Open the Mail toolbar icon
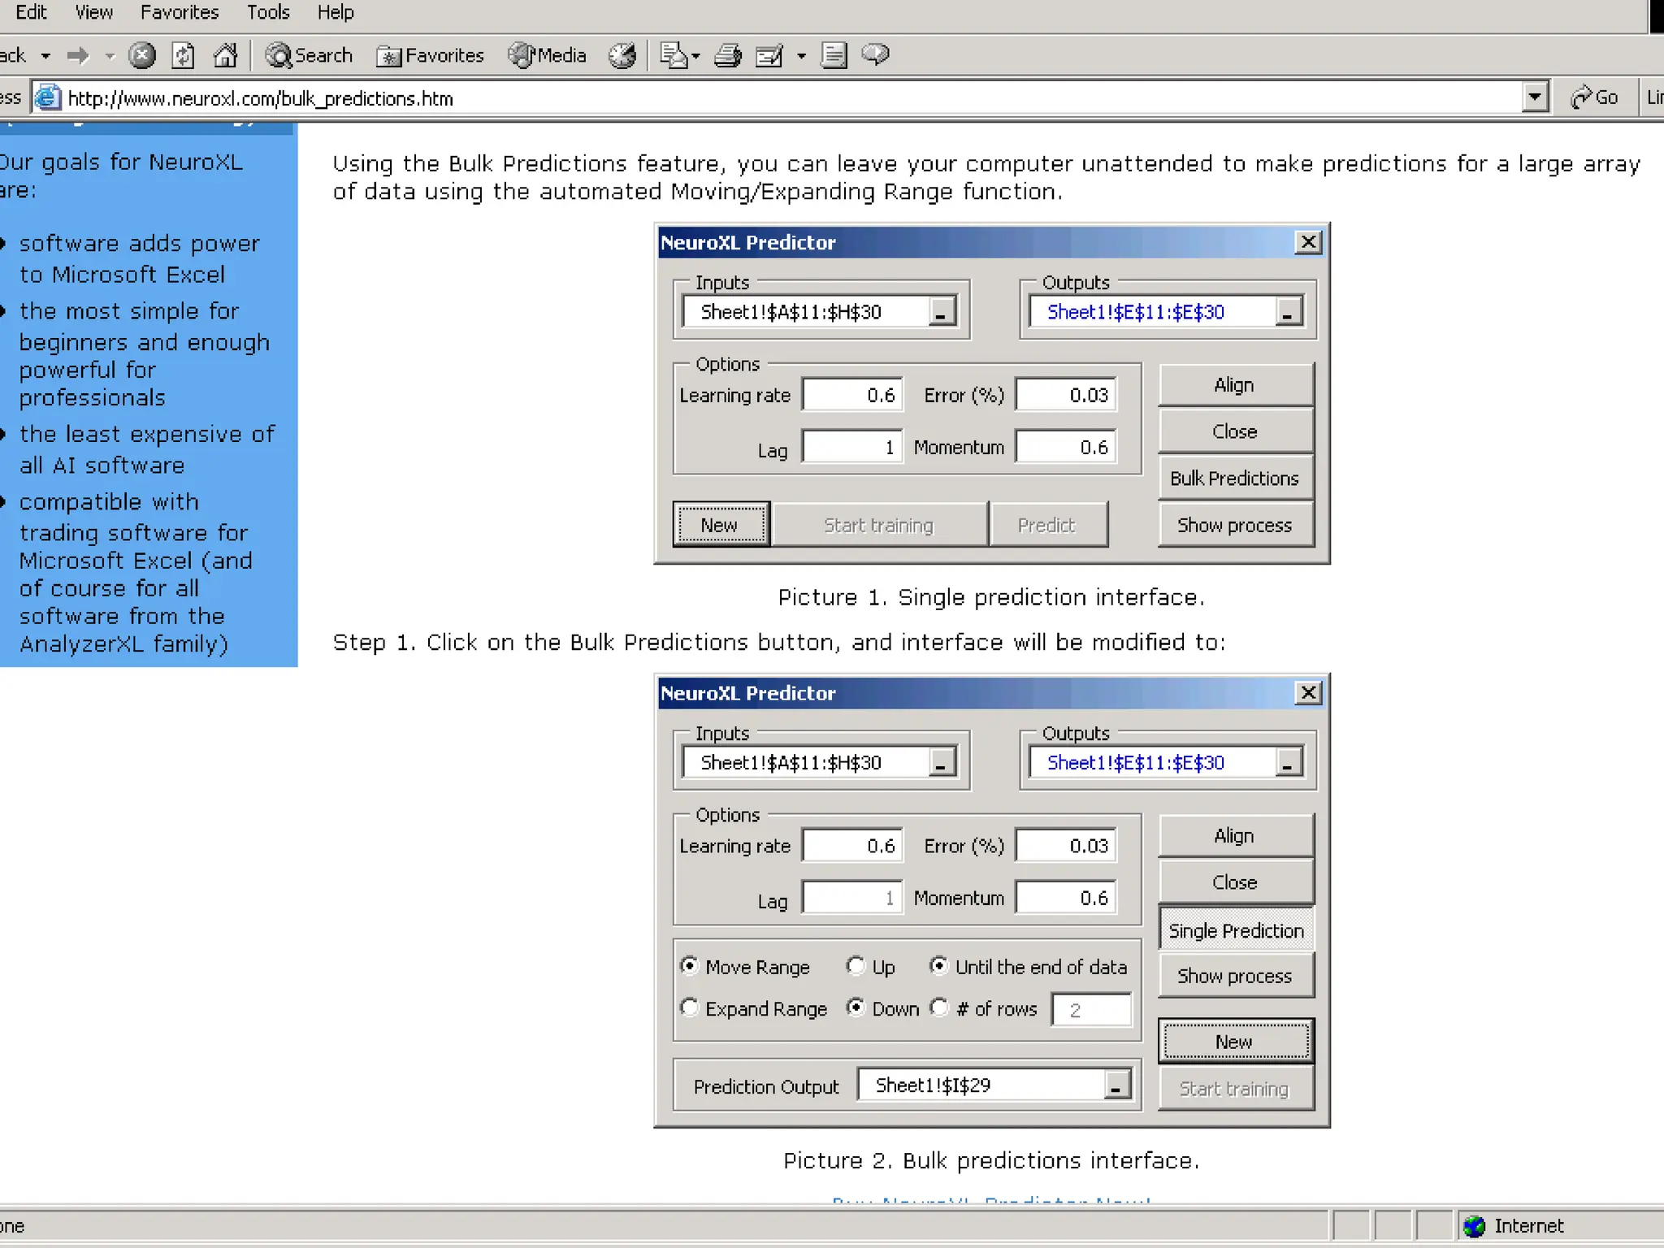The width and height of the screenshot is (1664, 1248). coord(676,55)
